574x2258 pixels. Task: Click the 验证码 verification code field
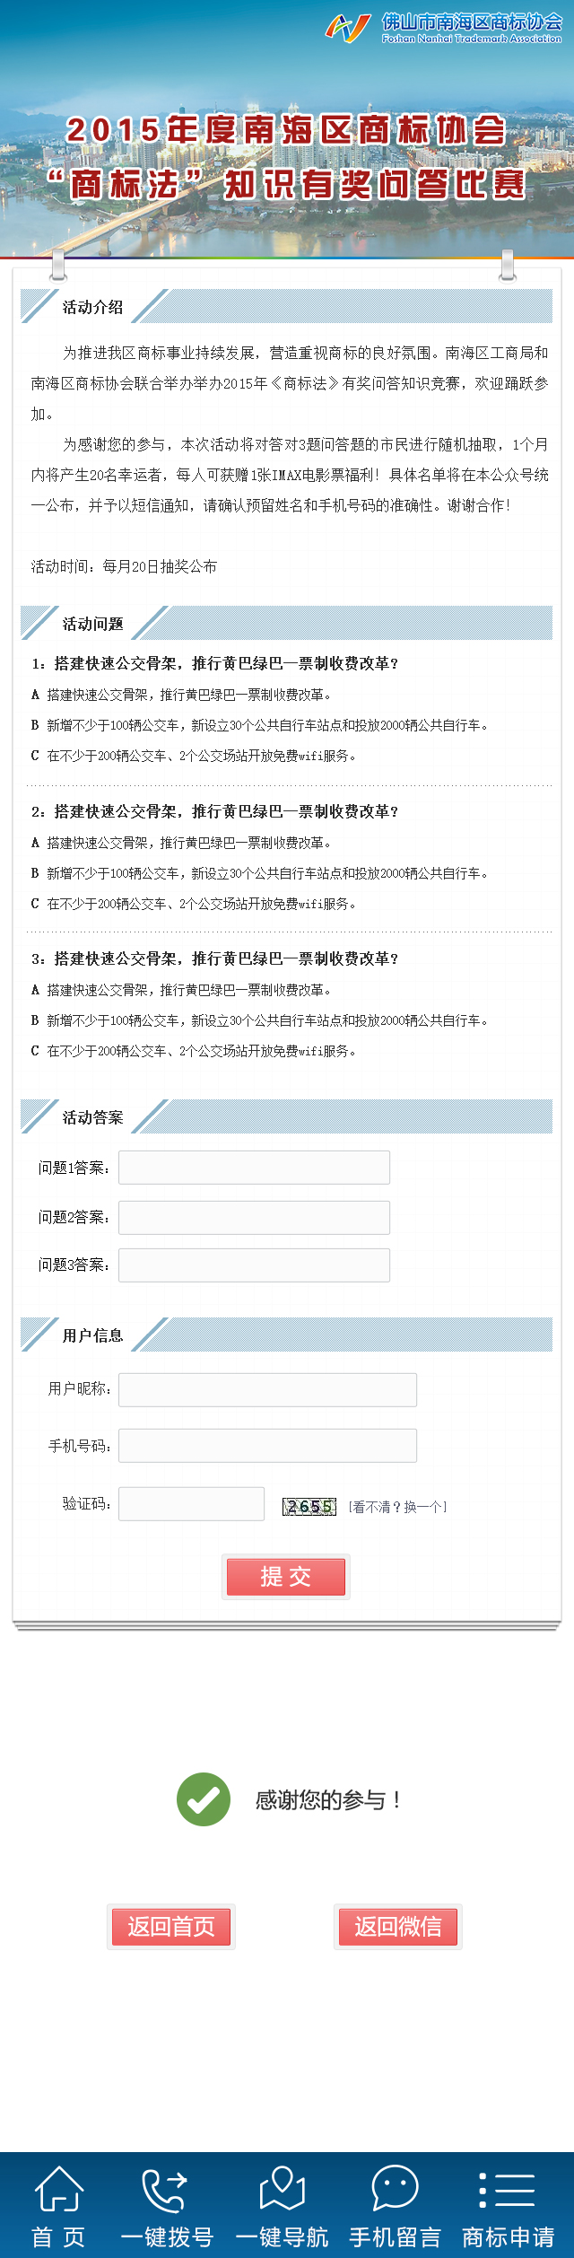click(191, 1504)
